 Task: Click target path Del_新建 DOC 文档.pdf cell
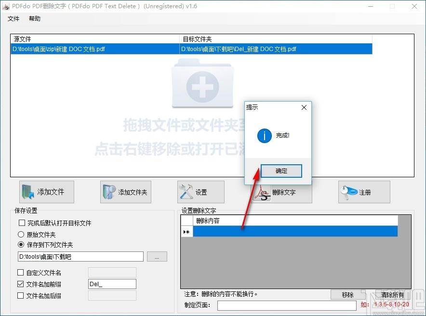coord(276,49)
